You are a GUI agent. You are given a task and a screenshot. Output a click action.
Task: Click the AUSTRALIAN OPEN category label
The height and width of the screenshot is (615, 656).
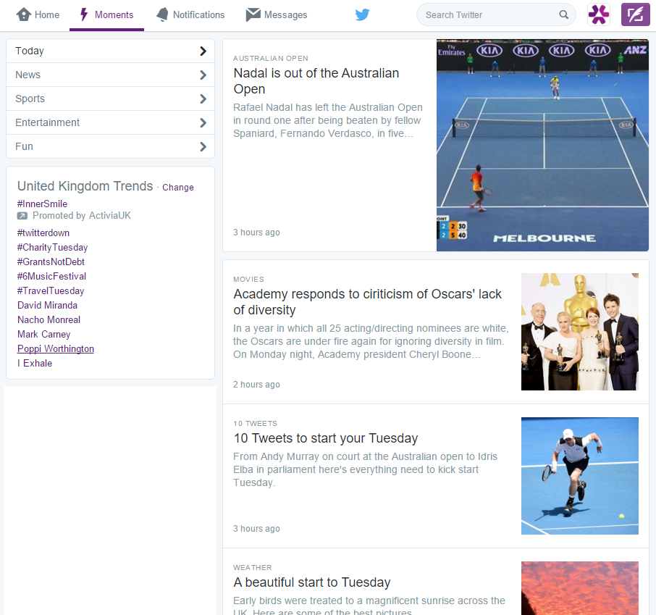pos(271,58)
